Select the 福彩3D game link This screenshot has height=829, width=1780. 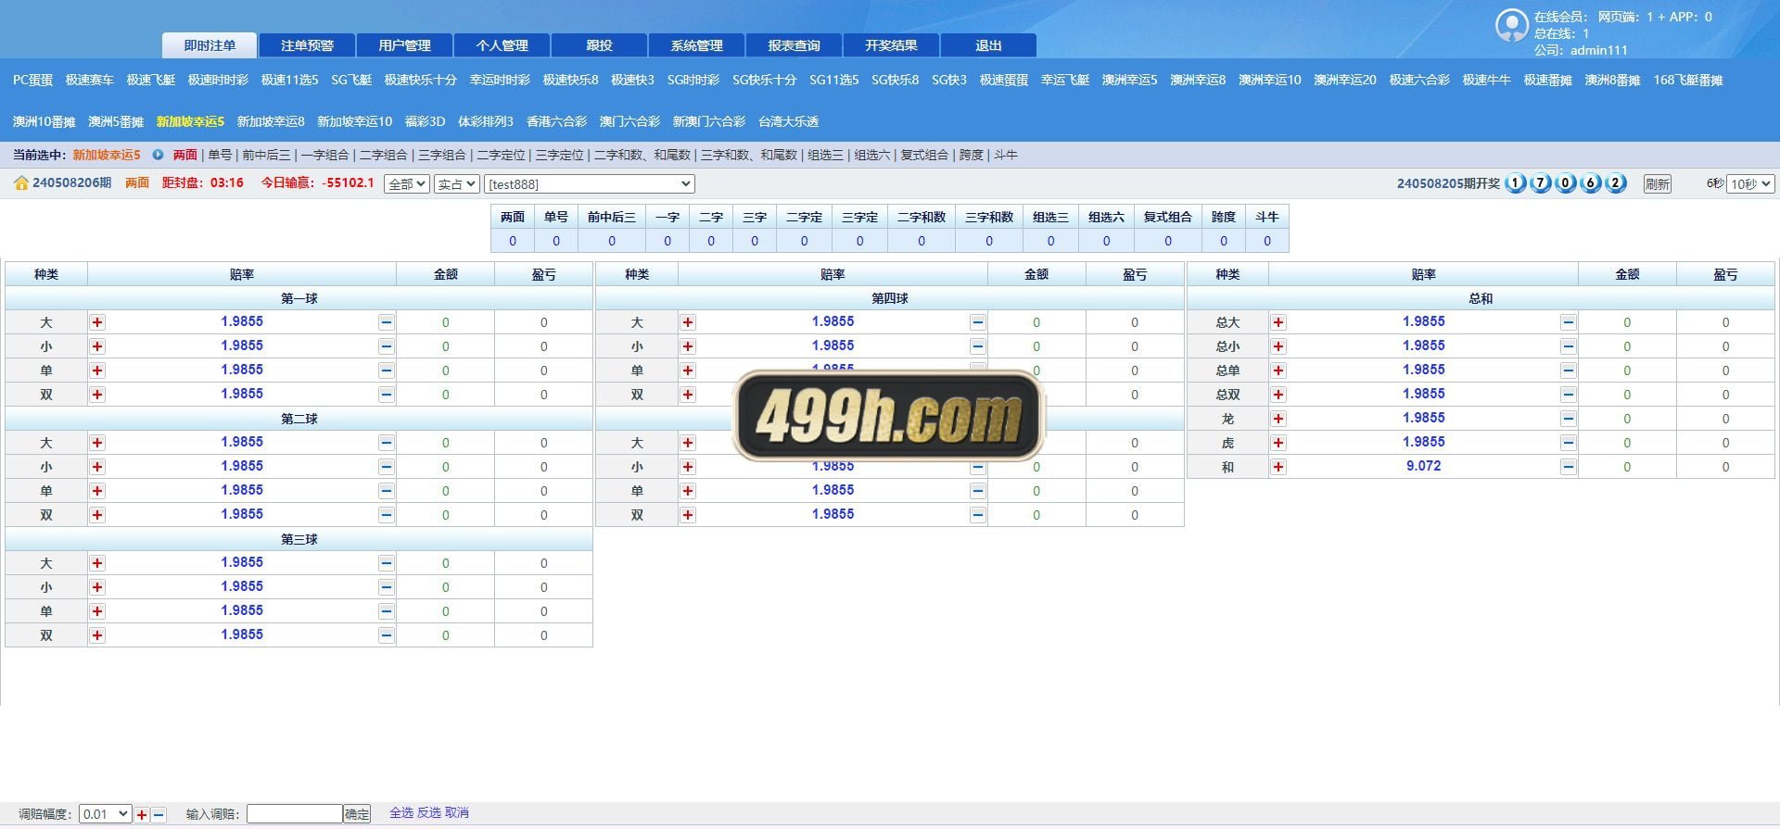pos(425,122)
